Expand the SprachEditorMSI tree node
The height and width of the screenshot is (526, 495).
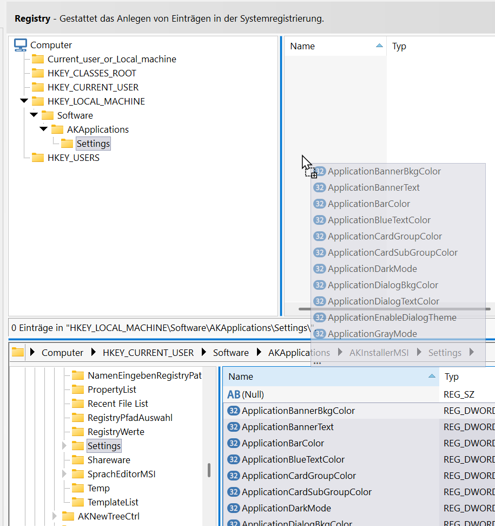[65, 474]
